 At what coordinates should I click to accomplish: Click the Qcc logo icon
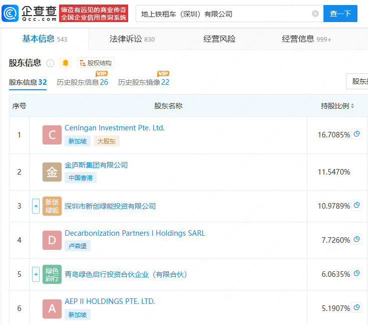pos(11,14)
